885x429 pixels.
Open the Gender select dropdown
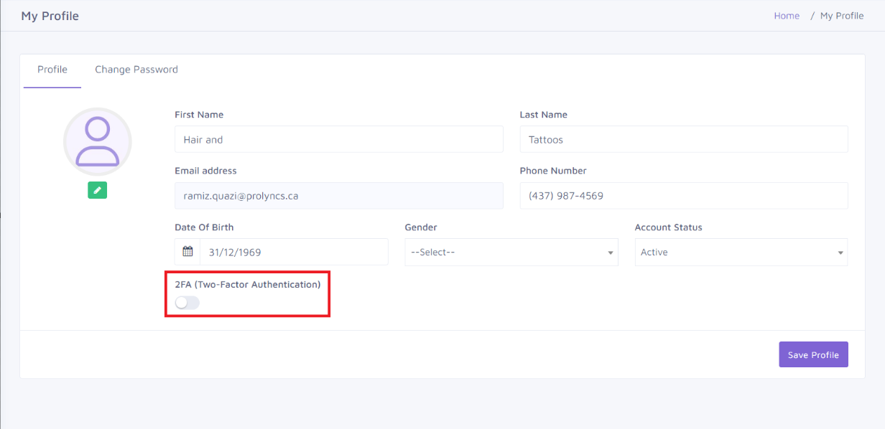pyautogui.click(x=511, y=253)
